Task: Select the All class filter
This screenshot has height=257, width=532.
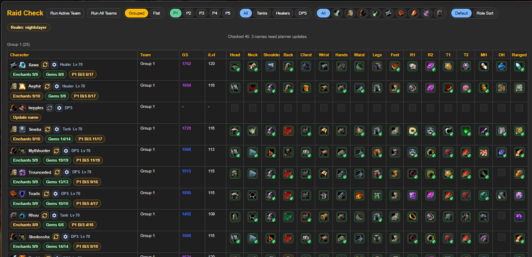Action: tap(323, 13)
